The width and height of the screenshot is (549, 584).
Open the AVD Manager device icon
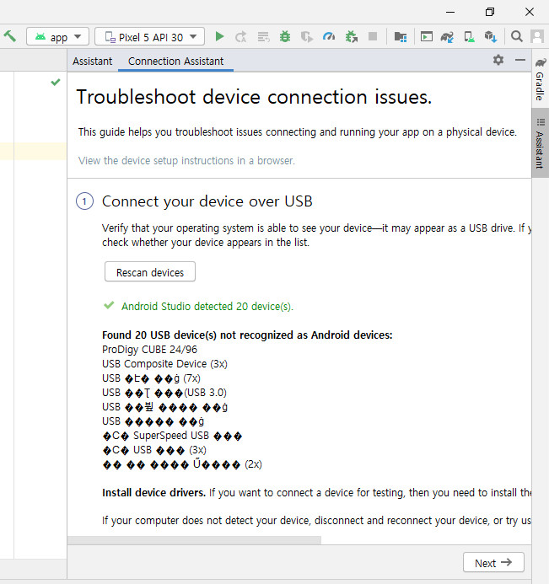coord(469,36)
